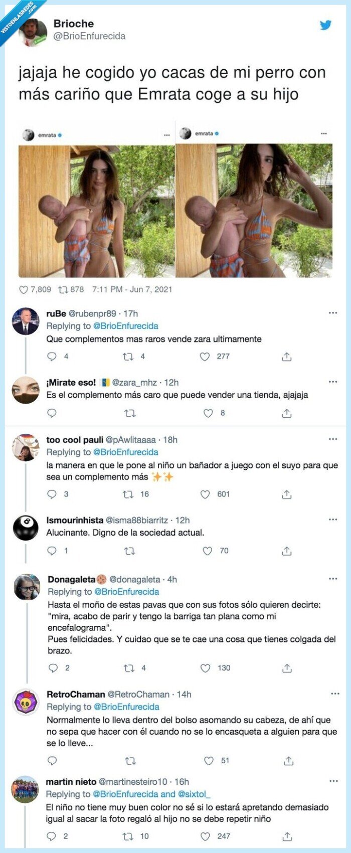Open more options on Donagaleta's reply
Viewport: 351px width, 853px height.
(333, 579)
